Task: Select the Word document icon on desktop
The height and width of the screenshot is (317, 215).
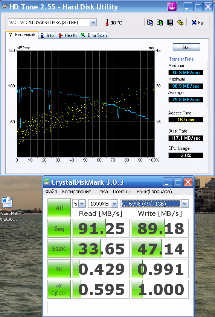Action: pyautogui.click(x=7, y=203)
